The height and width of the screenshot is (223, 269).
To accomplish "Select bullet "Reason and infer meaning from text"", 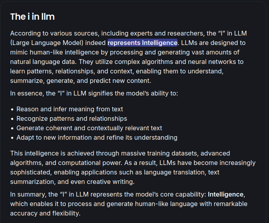I will 70,109.
